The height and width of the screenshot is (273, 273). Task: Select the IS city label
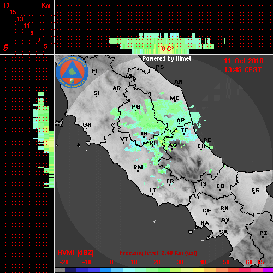[x=204, y=184]
